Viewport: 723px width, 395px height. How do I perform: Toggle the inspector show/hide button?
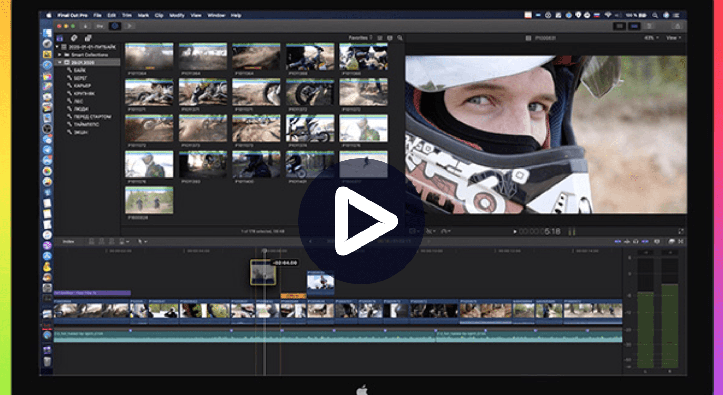click(650, 25)
